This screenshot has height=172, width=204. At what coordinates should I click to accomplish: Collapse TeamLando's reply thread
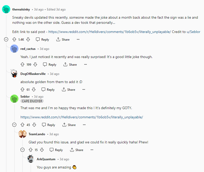[x=23, y=150]
